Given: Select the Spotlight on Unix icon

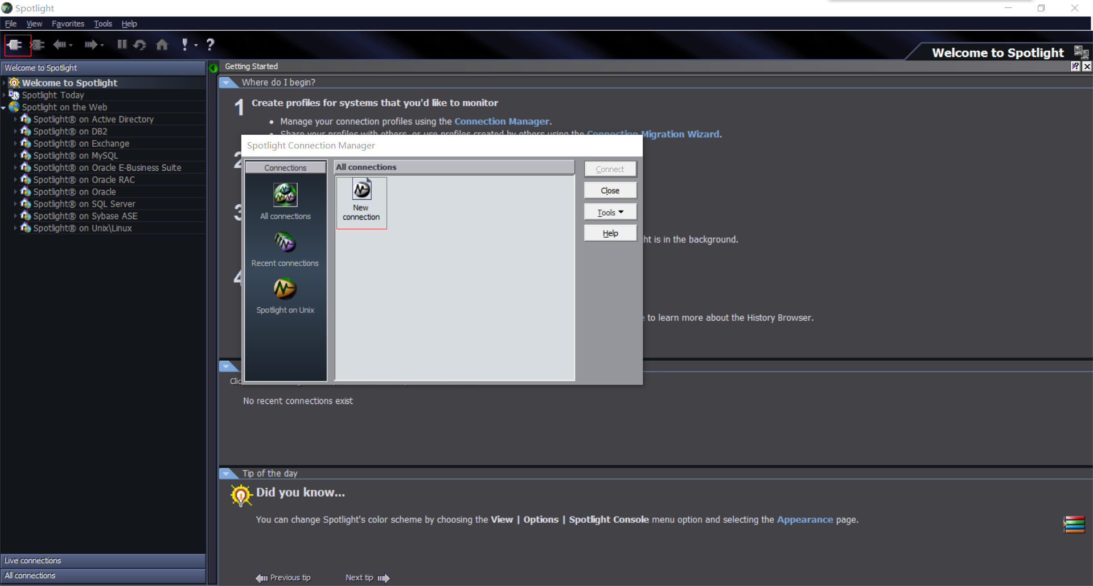Looking at the screenshot, I should pyautogui.click(x=285, y=288).
